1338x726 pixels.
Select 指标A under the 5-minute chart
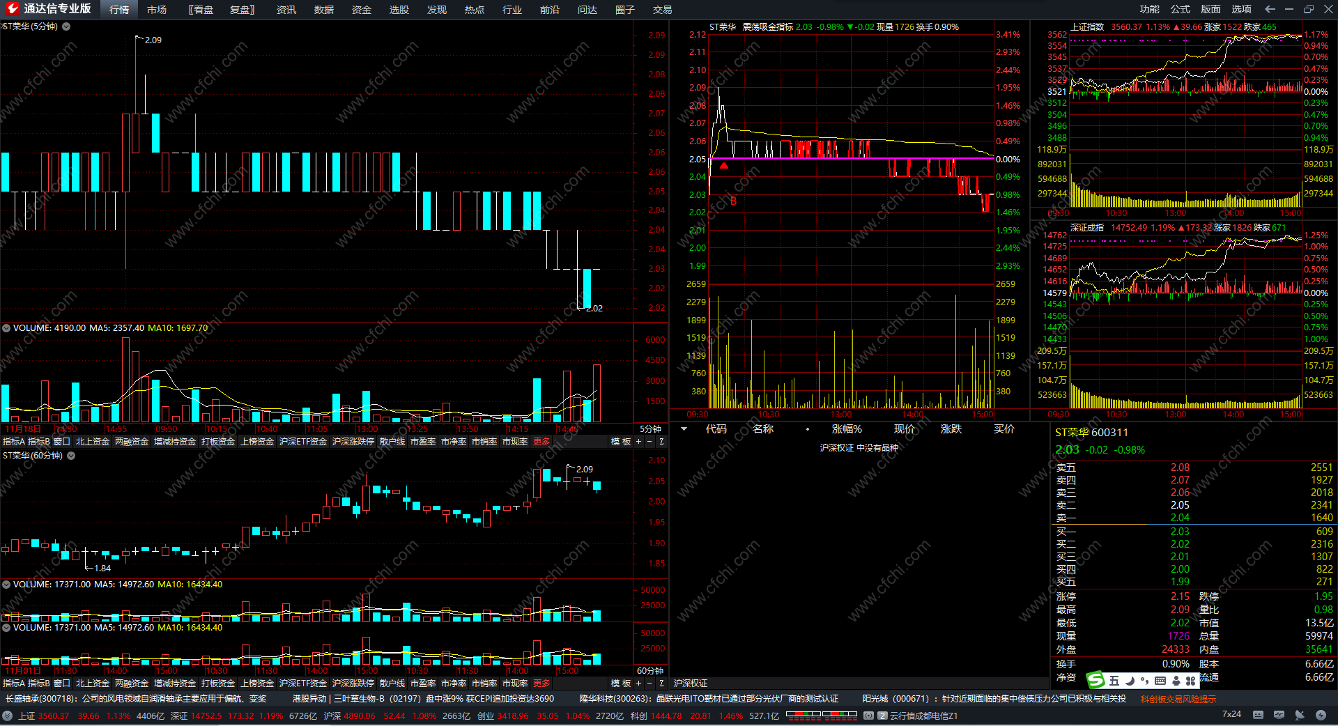[x=13, y=442]
